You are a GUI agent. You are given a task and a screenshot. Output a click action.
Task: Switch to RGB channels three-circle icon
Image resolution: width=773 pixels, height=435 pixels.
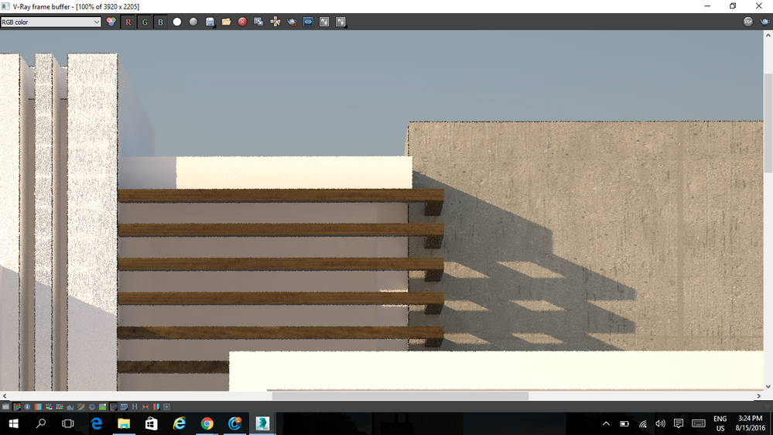[x=111, y=22]
